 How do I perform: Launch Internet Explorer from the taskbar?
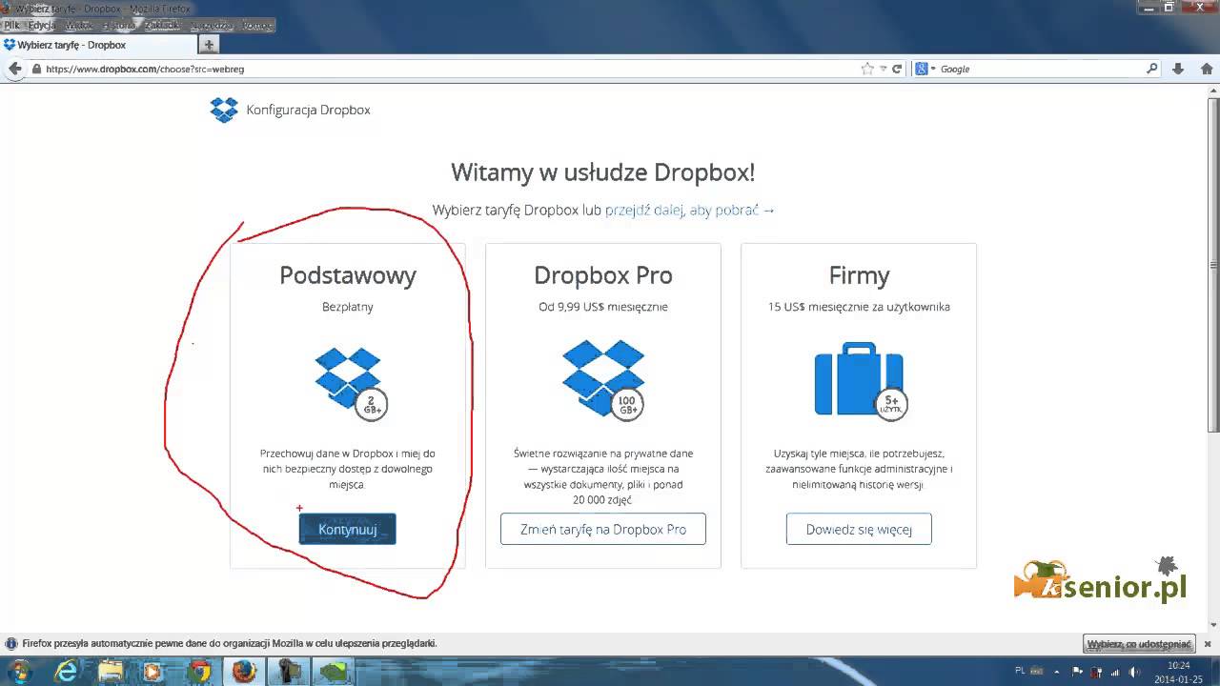[66, 671]
